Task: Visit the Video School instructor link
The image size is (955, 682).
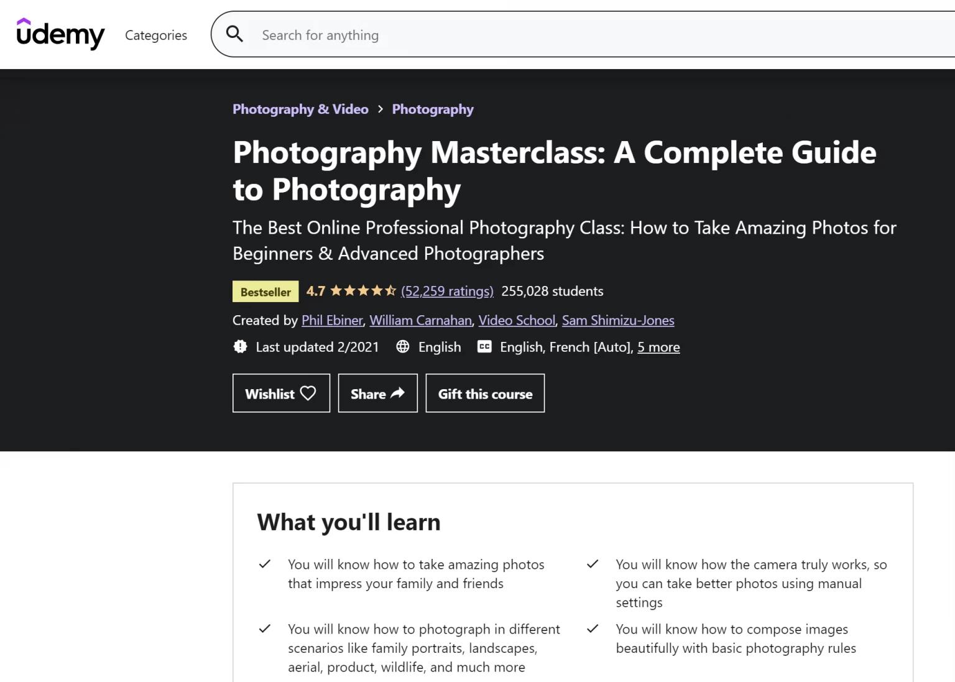Action: tap(517, 320)
